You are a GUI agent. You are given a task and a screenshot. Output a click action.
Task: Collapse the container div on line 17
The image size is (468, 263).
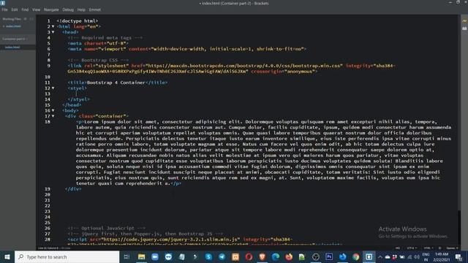tap(53, 116)
